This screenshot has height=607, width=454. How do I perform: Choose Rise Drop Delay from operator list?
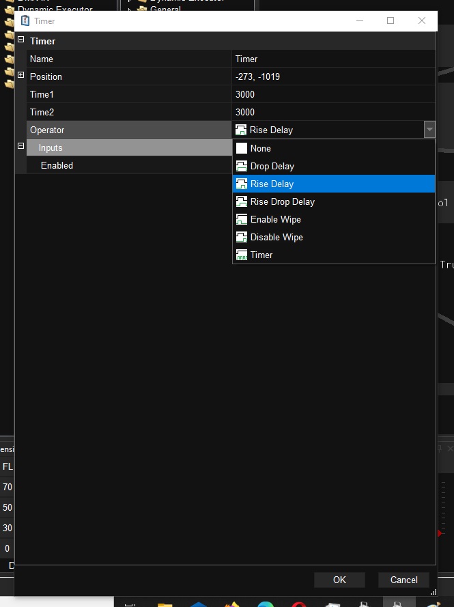[x=282, y=201]
